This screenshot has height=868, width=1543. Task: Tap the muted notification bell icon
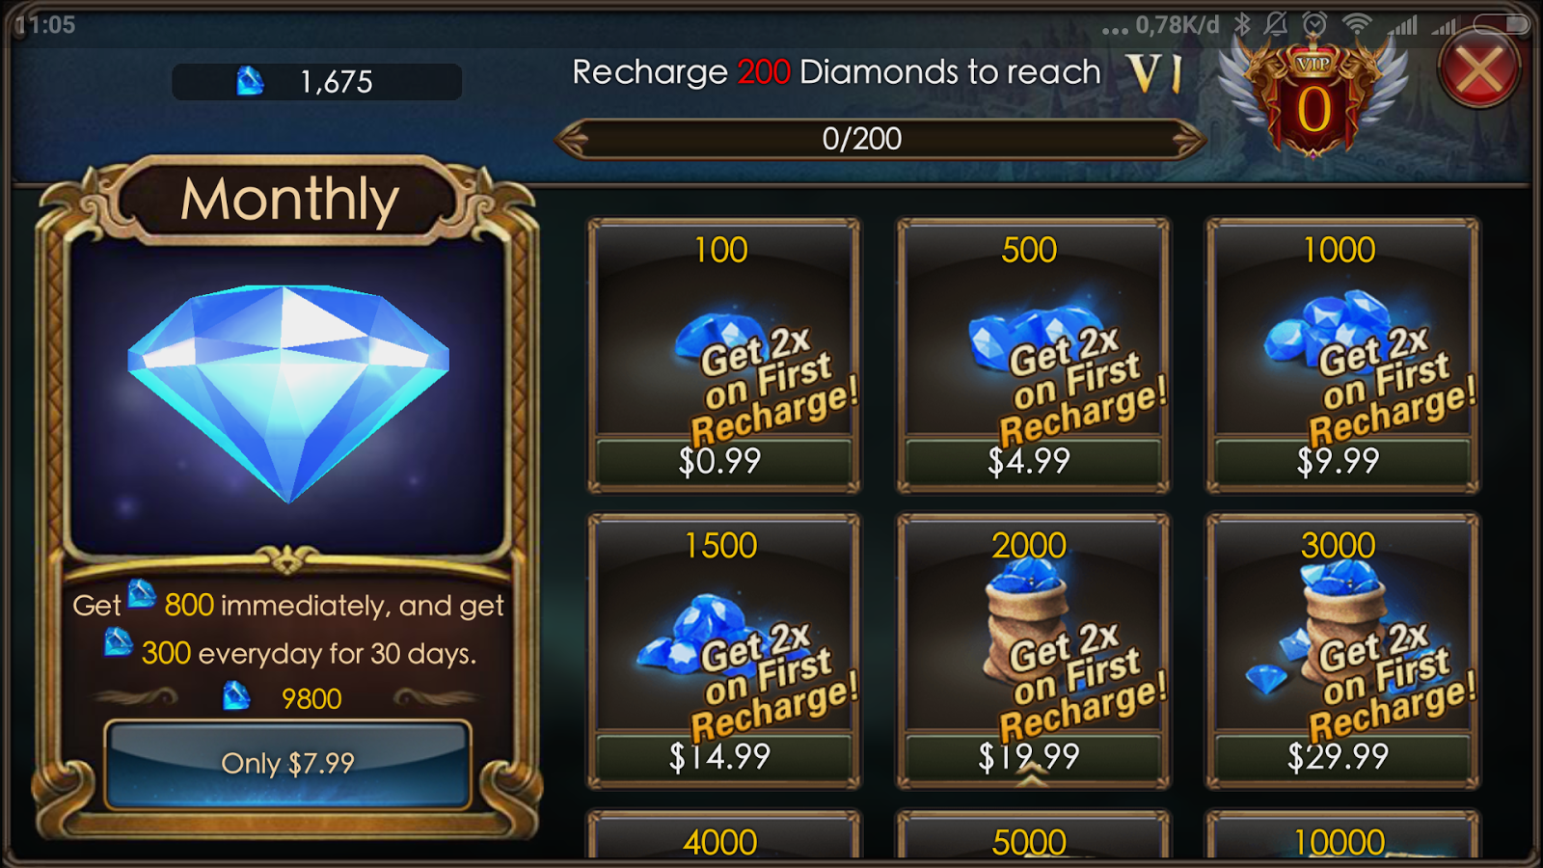(1276, 24)
